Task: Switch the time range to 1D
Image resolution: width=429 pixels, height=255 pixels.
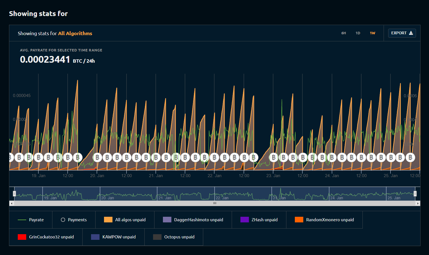Action: click(x=358, y=33)
